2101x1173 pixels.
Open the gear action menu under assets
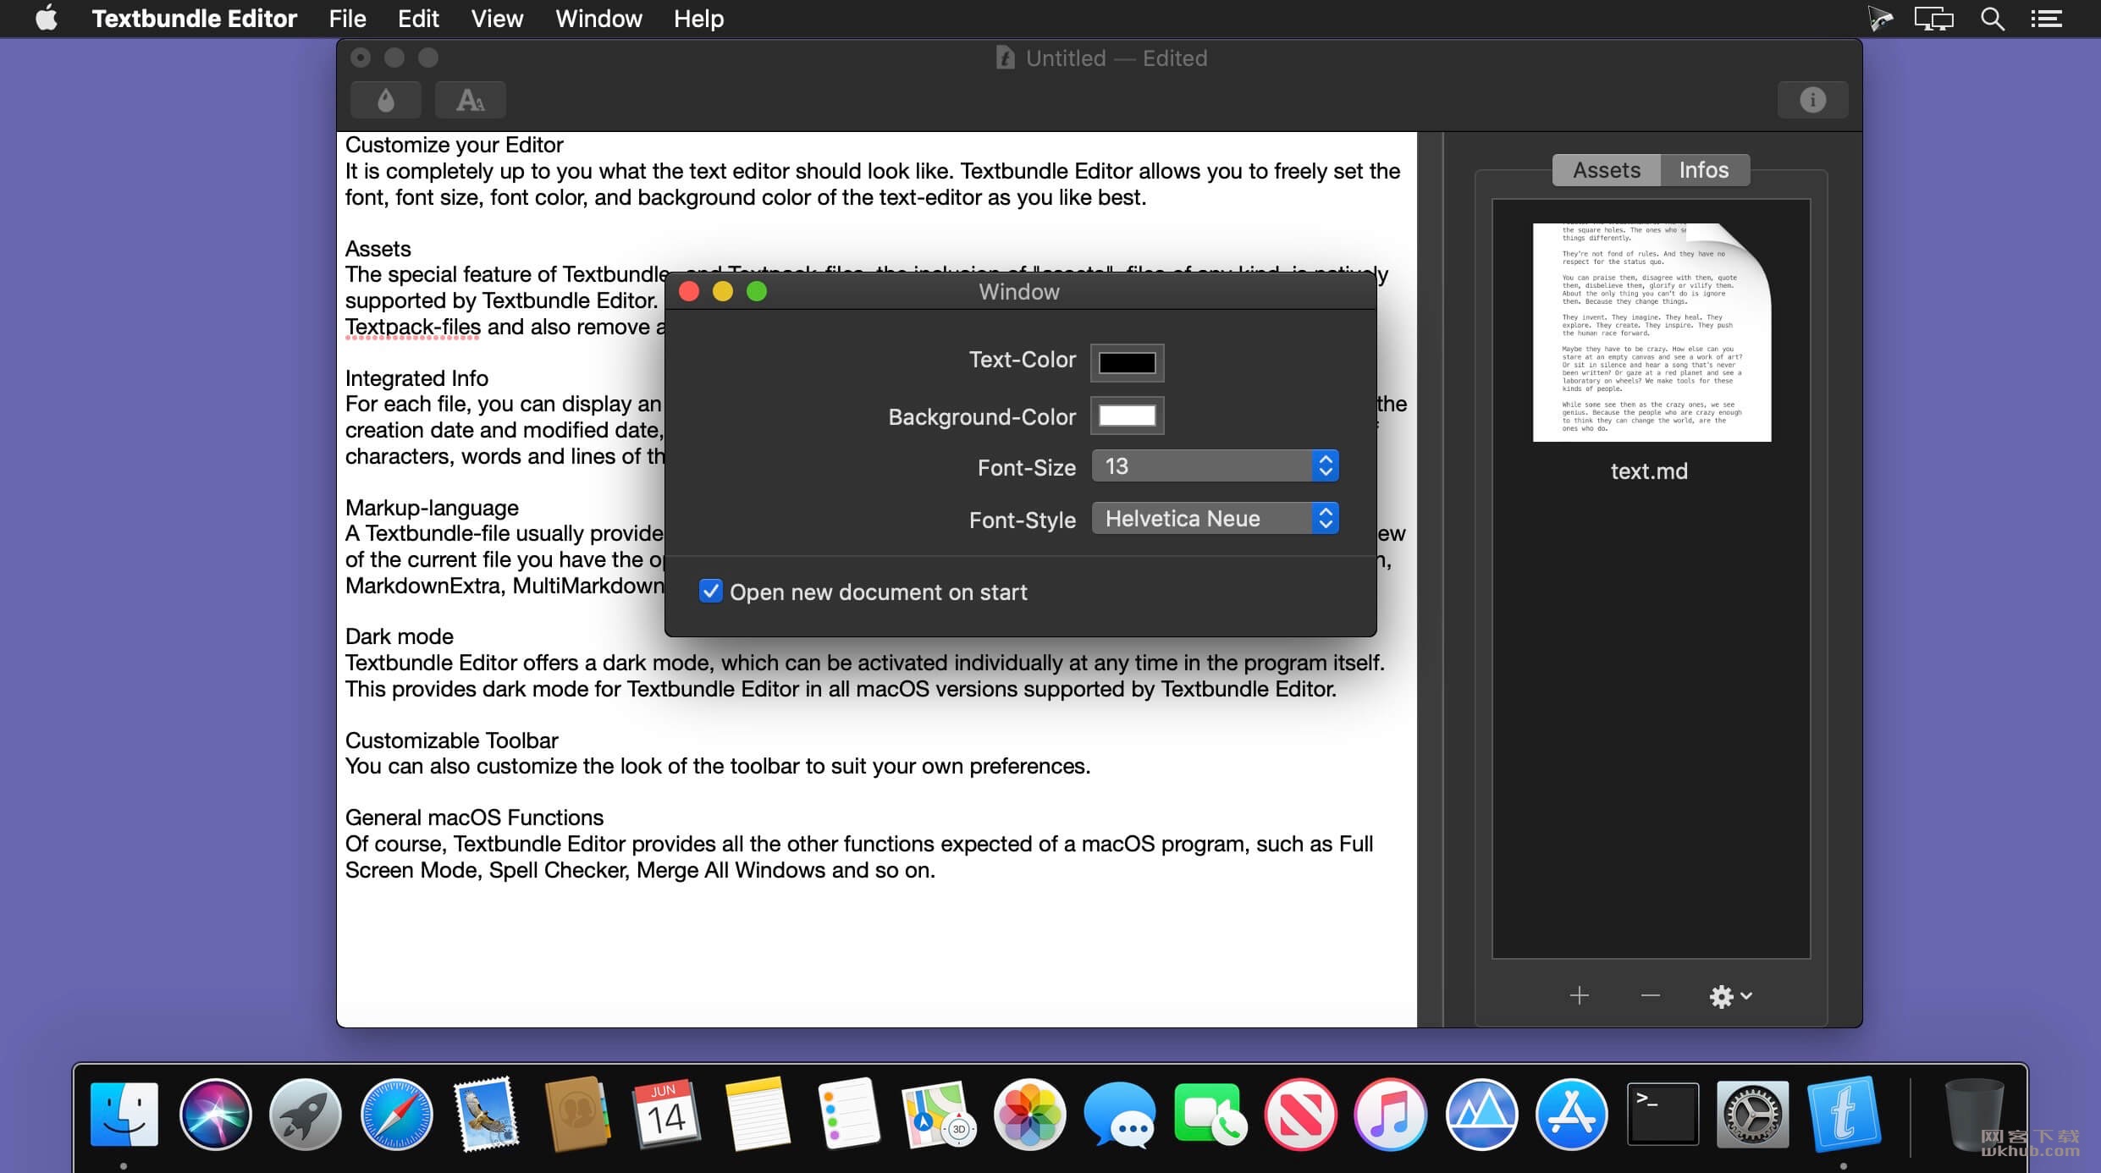click(x=1729, y=996)
